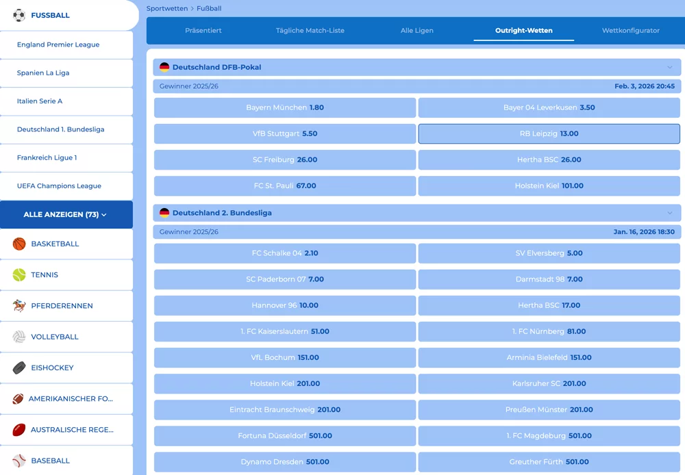Screen dimensions: 685x475
Task: Select Bayern München odds 1.80
Action: 285,107
